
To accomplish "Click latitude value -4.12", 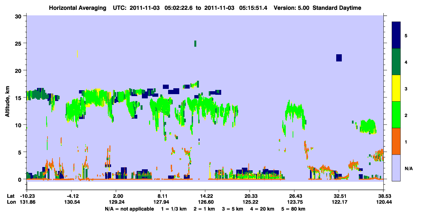I will click(71, 196).
